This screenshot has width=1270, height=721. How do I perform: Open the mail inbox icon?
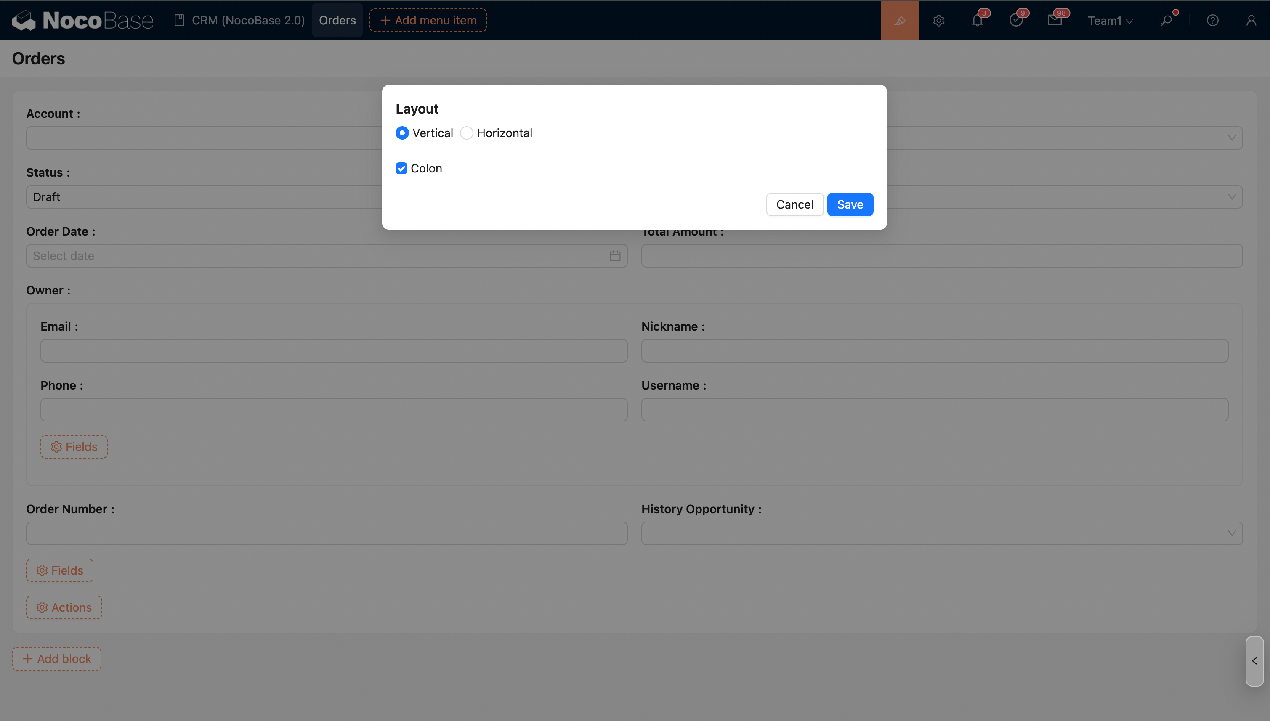[1054, 20]
